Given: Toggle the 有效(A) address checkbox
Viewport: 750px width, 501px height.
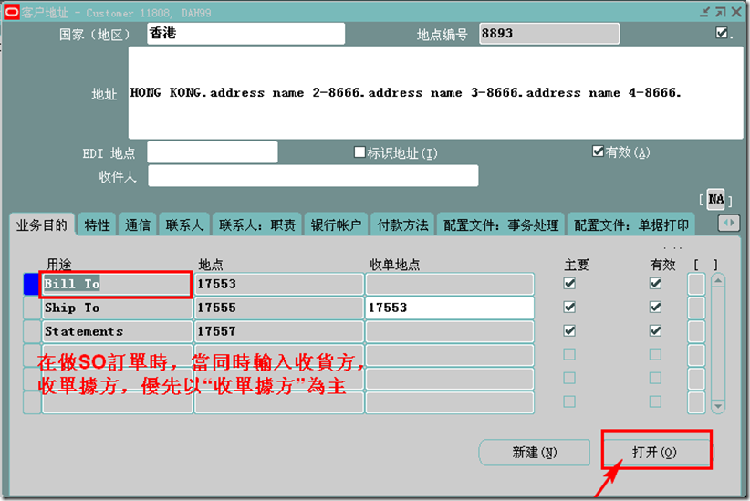Looking at the screenshot, I should click(x=598, y=151).
